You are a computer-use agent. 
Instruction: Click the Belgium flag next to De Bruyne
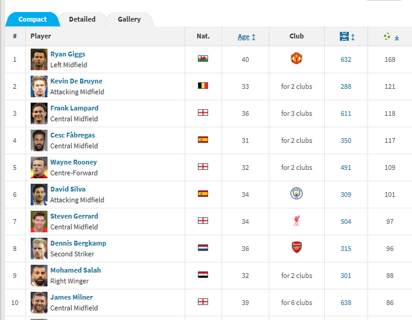pyautogui.click(x=203, y=85)
